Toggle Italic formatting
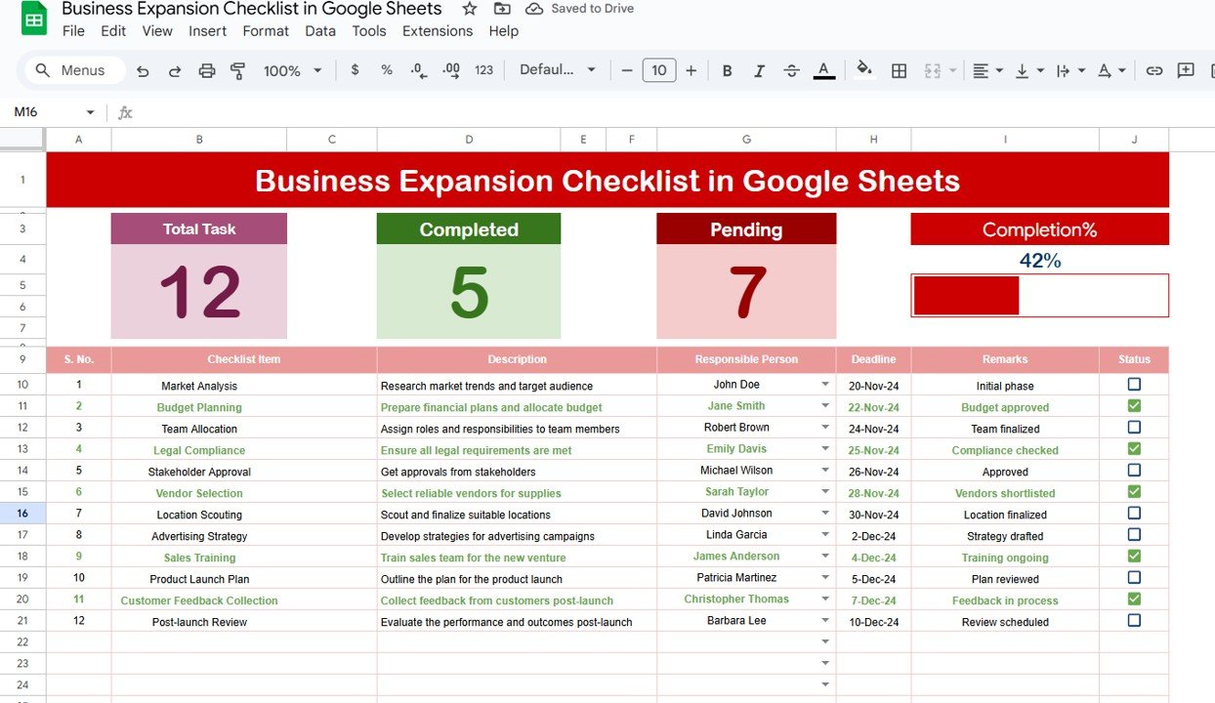The height and width of the screenshot is (703, 1215). (759, 70)
